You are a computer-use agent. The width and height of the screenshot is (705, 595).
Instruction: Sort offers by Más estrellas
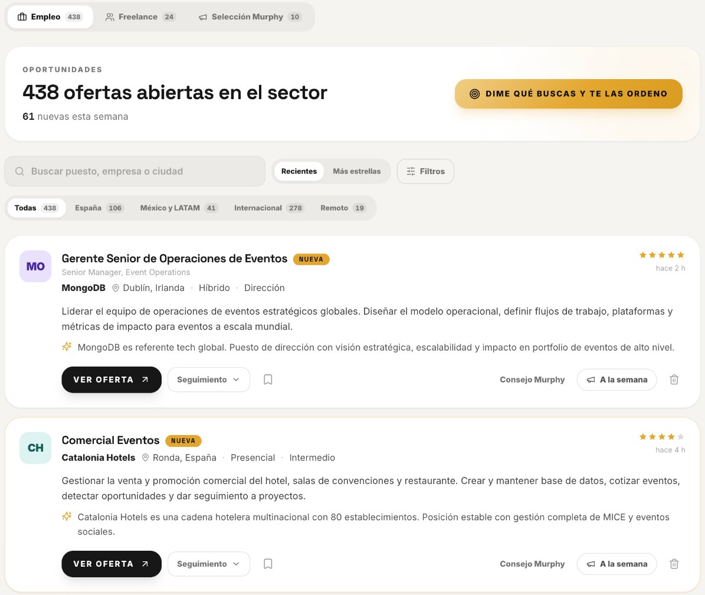(x=356, y=171)
